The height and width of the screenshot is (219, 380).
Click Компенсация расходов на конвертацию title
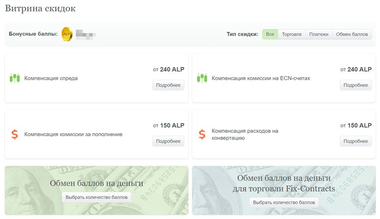point(245,134)
